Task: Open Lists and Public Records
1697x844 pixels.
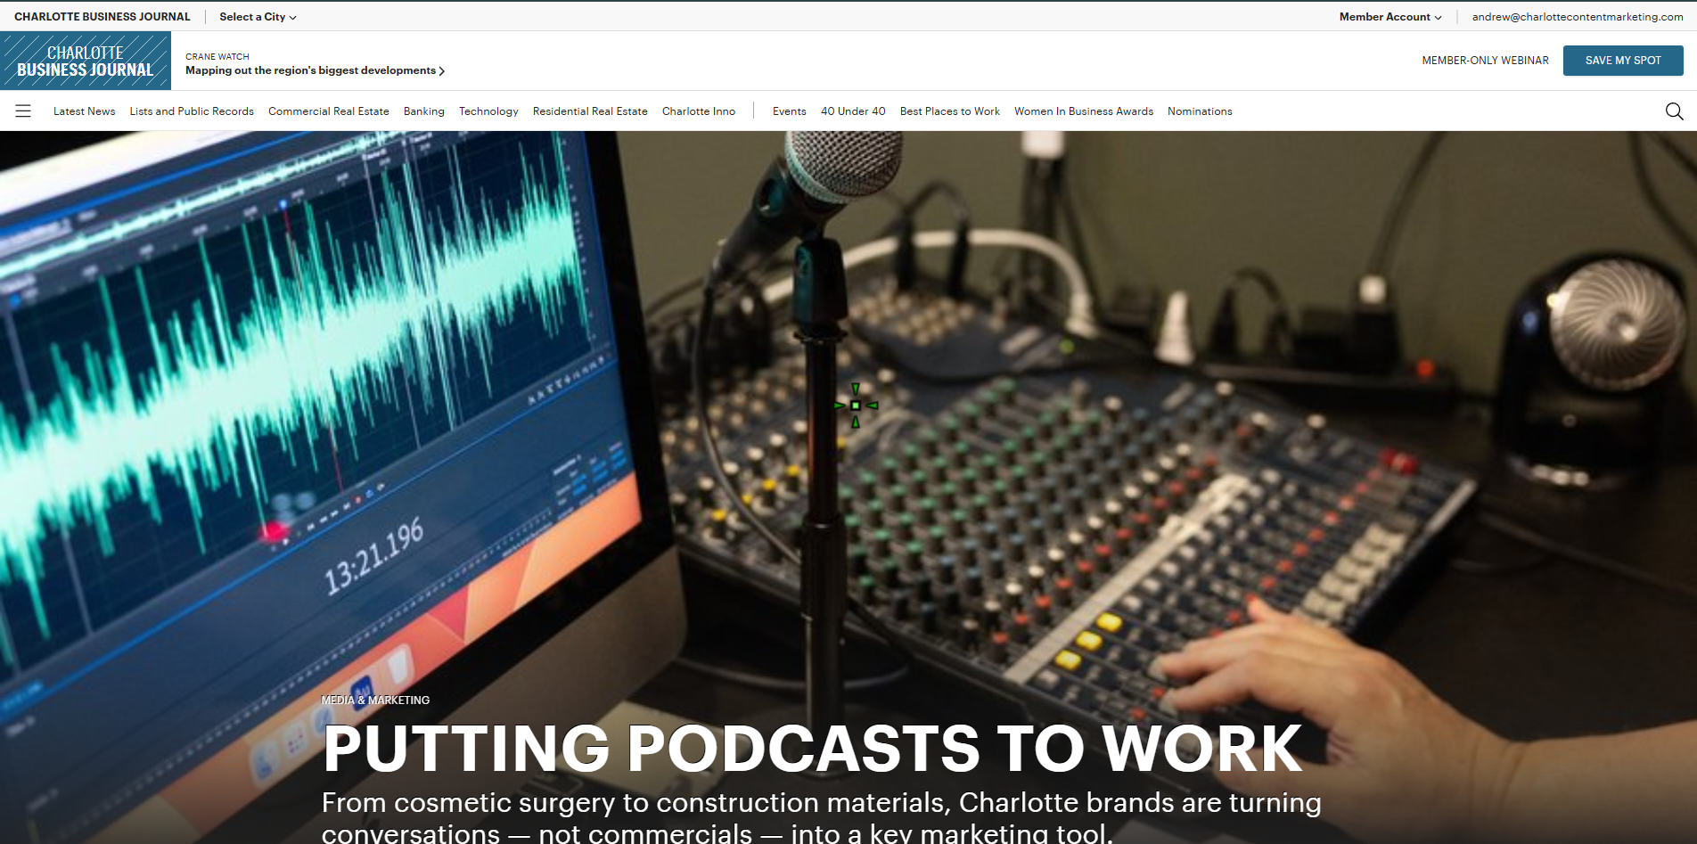Action: [x=191, y=111]
